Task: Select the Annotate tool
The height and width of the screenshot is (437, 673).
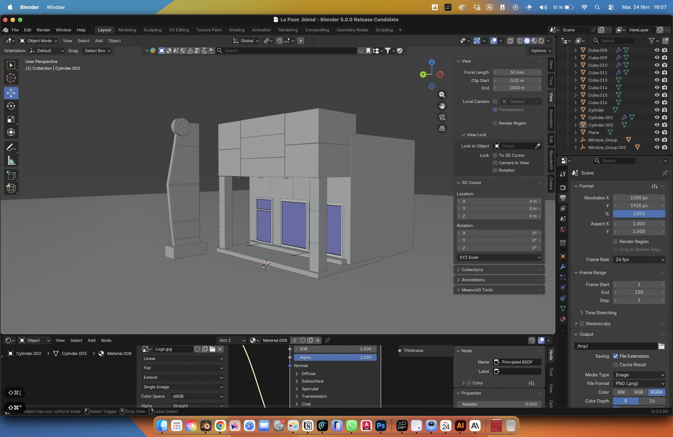Action: (11, 148)
